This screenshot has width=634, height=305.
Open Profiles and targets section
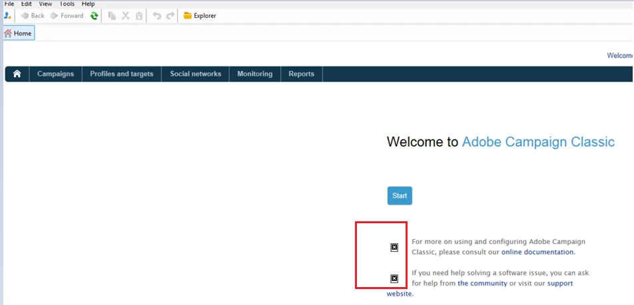pos(122,74)
